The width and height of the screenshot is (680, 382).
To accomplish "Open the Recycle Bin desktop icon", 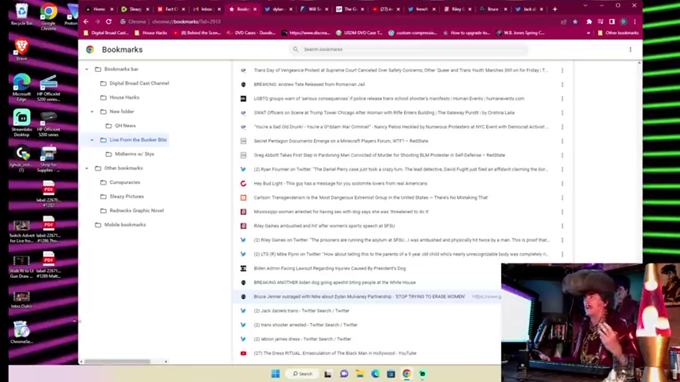I will point(21,14).
